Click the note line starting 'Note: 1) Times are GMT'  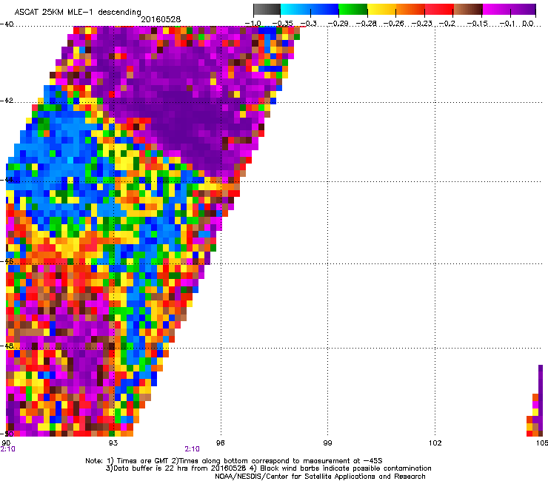pos(234,461)
